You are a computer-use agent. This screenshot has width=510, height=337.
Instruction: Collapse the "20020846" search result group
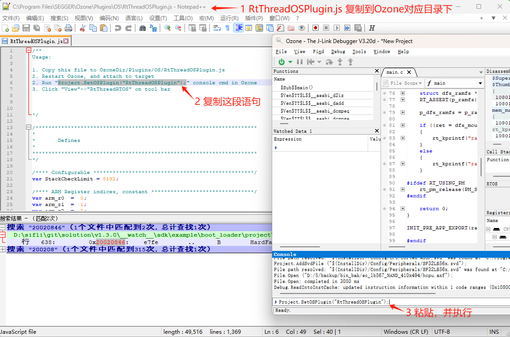tap(3, 227)
